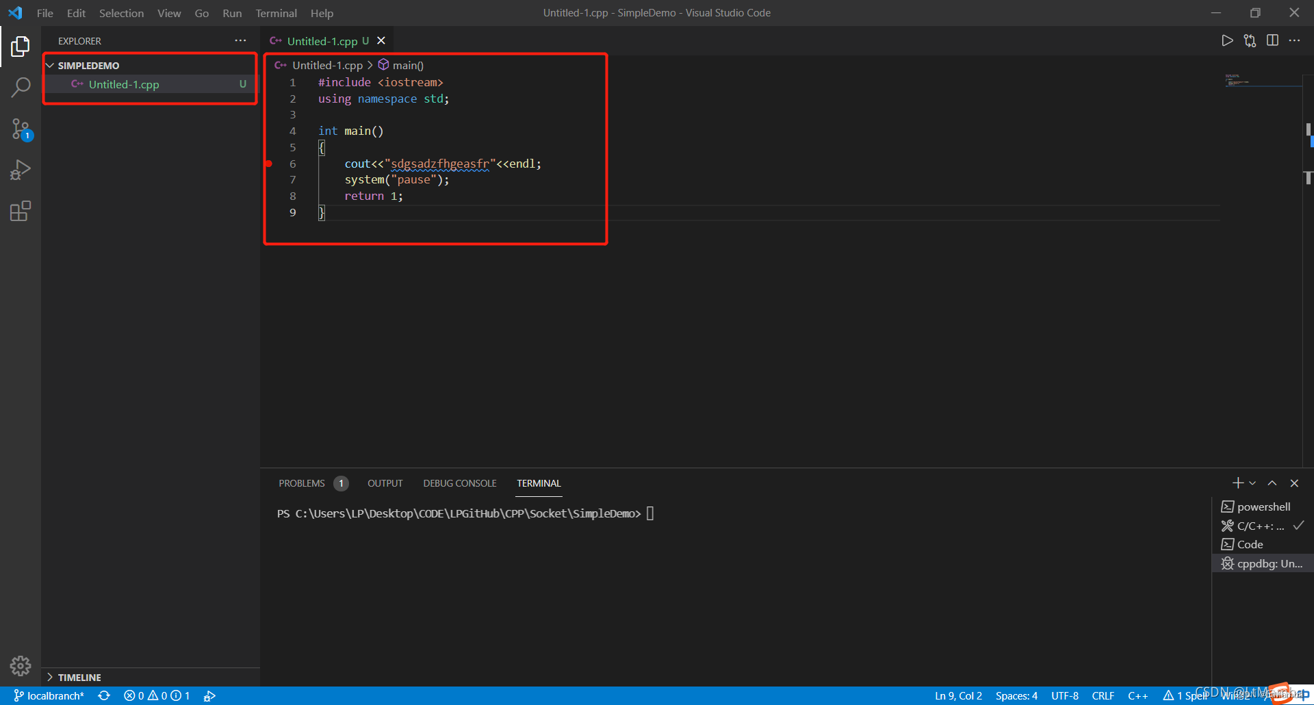
Task: Open editor More Actions ellipsis
Action: pos(1294,41)
